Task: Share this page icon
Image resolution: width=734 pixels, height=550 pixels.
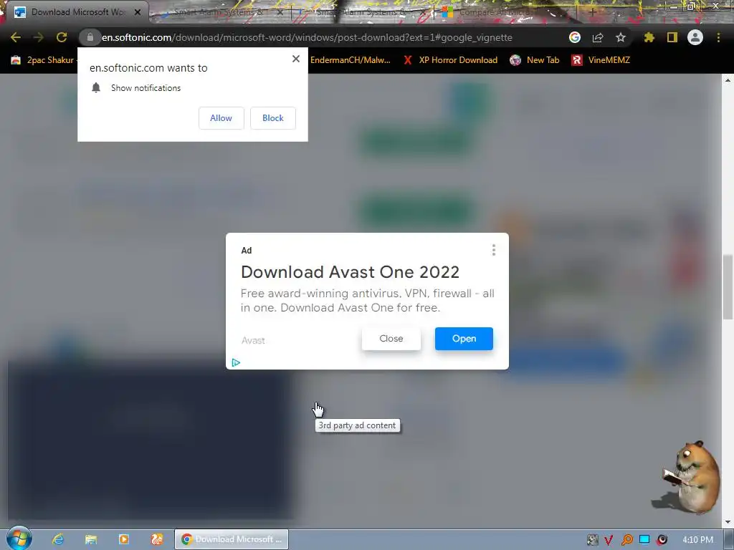Action: (x=598, y=37)
